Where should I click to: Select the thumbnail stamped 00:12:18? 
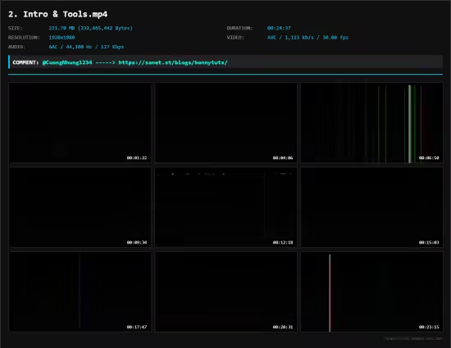pos(226,208)
